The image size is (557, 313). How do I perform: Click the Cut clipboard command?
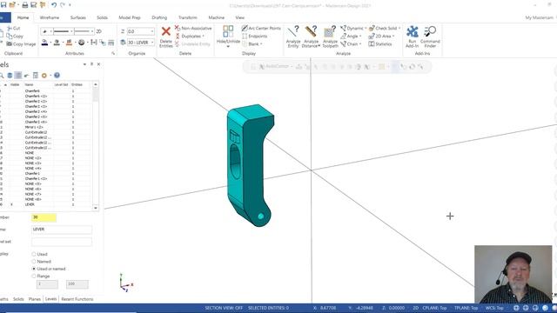click(14, 28)
